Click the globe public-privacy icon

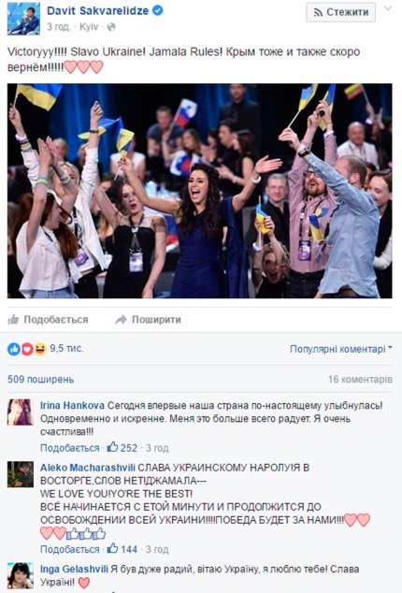pos(111,27)
